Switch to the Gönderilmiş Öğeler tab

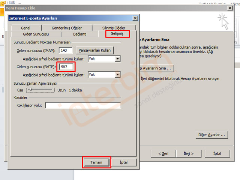coord(67,28)
